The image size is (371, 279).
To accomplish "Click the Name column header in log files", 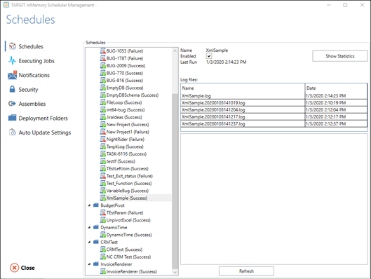I will click(x=243, y=88).
